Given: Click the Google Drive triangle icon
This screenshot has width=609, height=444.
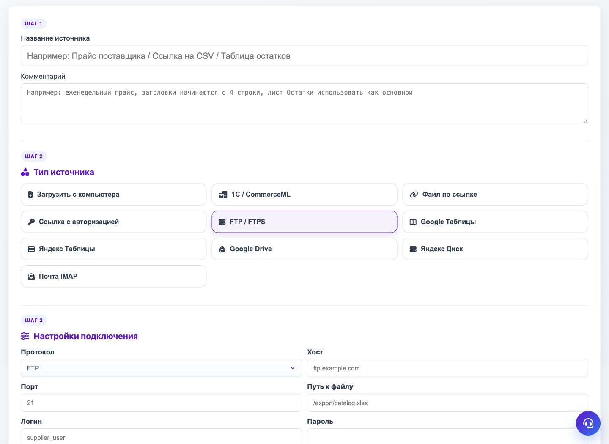Looking at the screenshot, I should (x=222, y=249).
